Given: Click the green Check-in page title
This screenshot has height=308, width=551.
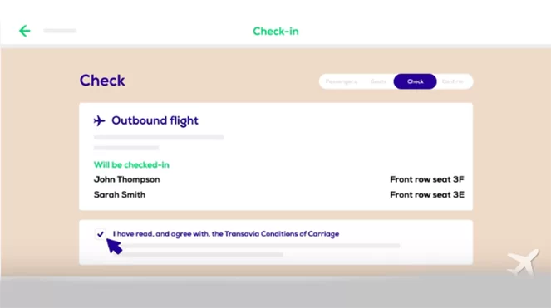Looking at the screenshot, I should (276, 32).
